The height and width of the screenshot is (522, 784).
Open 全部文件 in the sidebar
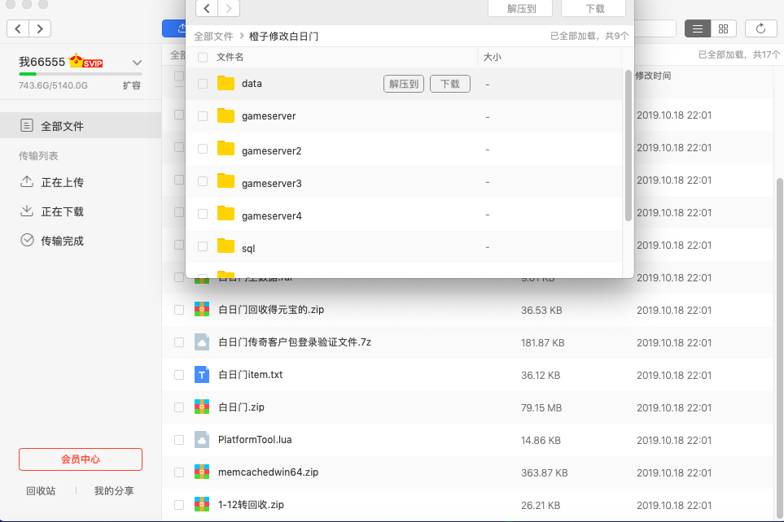(63, 126)
